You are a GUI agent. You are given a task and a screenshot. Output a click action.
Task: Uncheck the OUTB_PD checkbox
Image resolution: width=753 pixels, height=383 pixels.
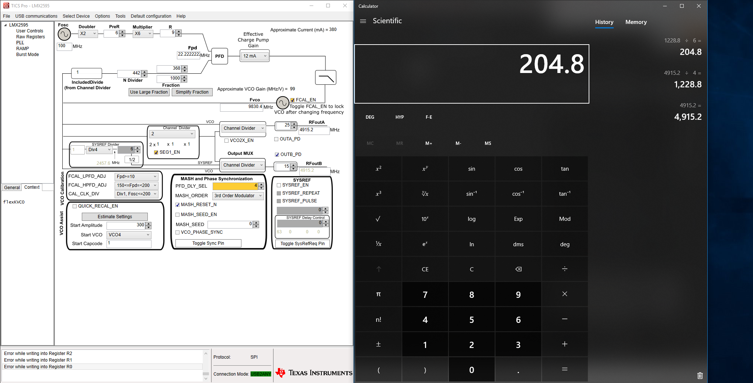tap(277, 154)
